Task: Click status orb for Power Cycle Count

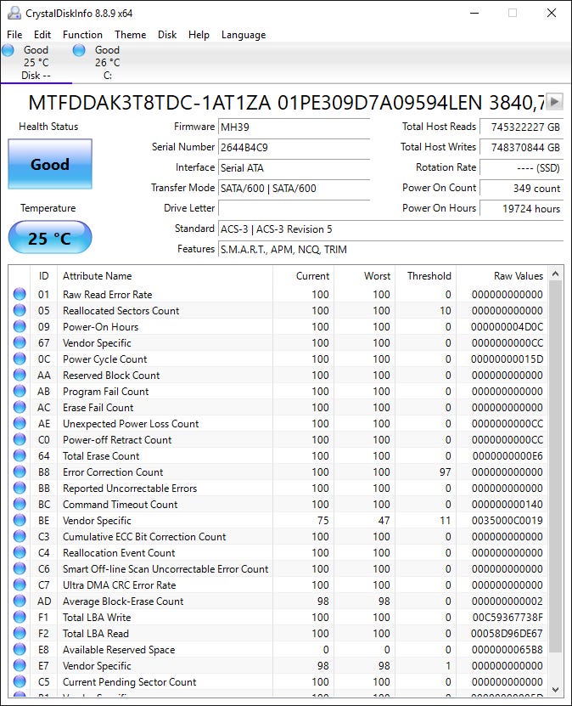Action: pos(20,359)
